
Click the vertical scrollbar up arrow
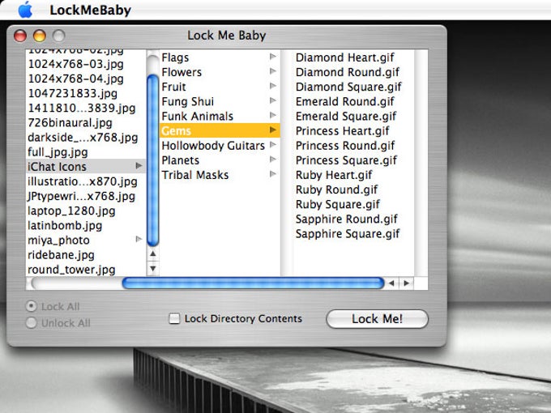pyautogui.click(x=153, y=253)
